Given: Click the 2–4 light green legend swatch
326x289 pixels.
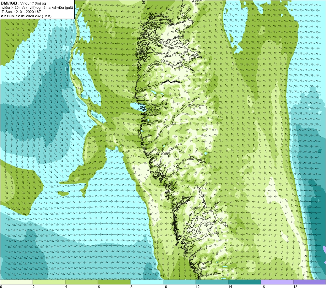Looking at the screenshot, I should 49,282.
